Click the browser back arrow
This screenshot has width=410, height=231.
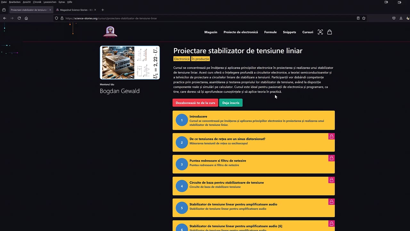(x=4, y=18)
